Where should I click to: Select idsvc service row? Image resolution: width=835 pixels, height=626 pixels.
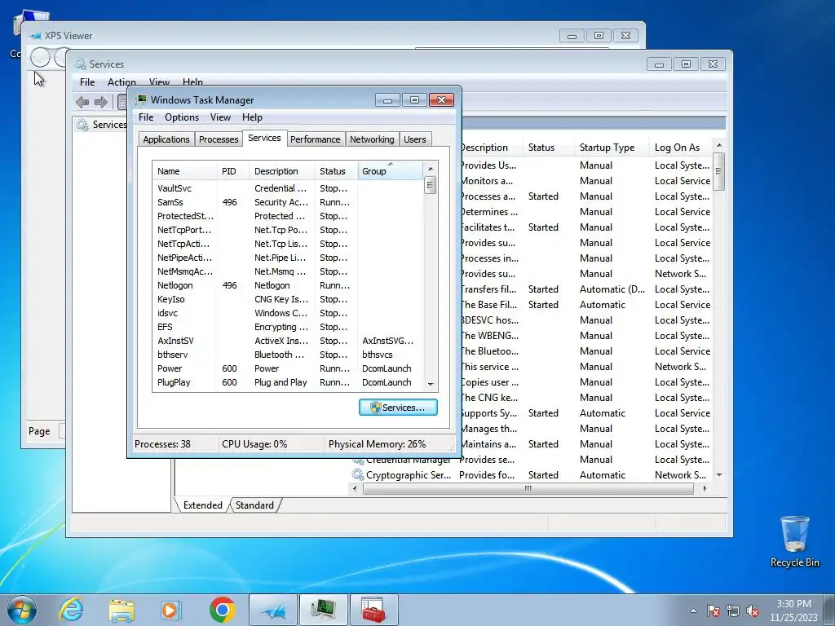click(x=288, y=313)
